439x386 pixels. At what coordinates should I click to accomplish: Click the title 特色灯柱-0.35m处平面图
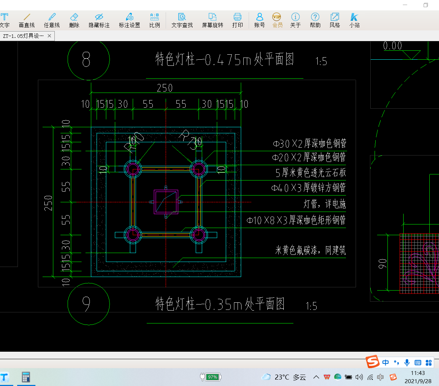coord(220,304)
